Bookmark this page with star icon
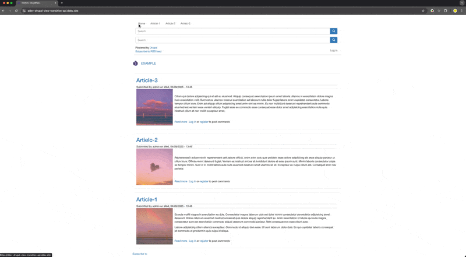 coord(423,10)
